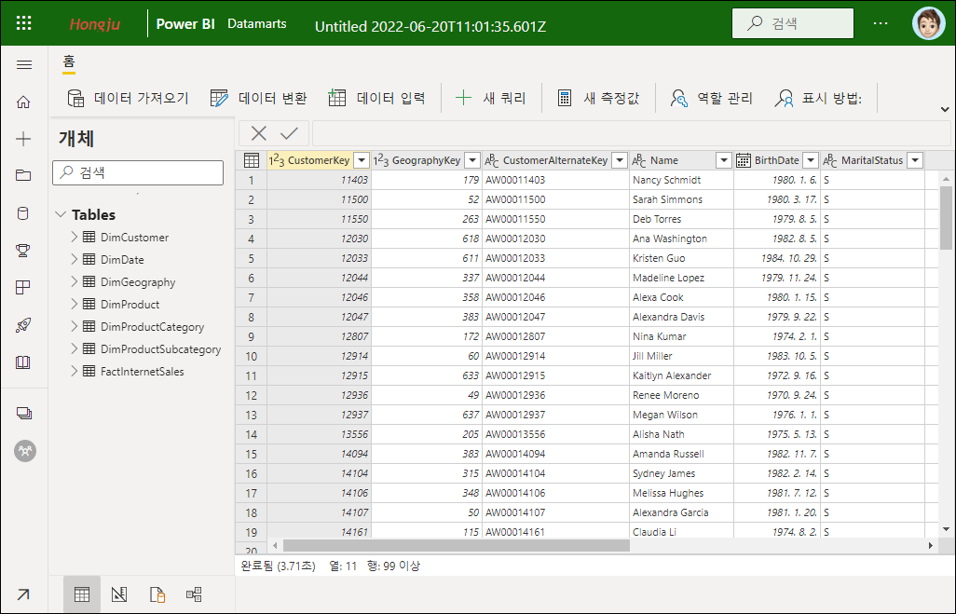Cancel the formula with the X icon

point(258,133)
